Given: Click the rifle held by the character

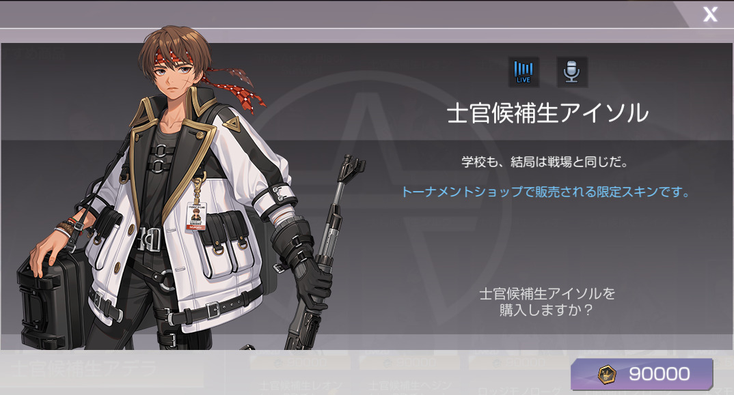Looking at the screenshot, I should click(x=322, y=252).
